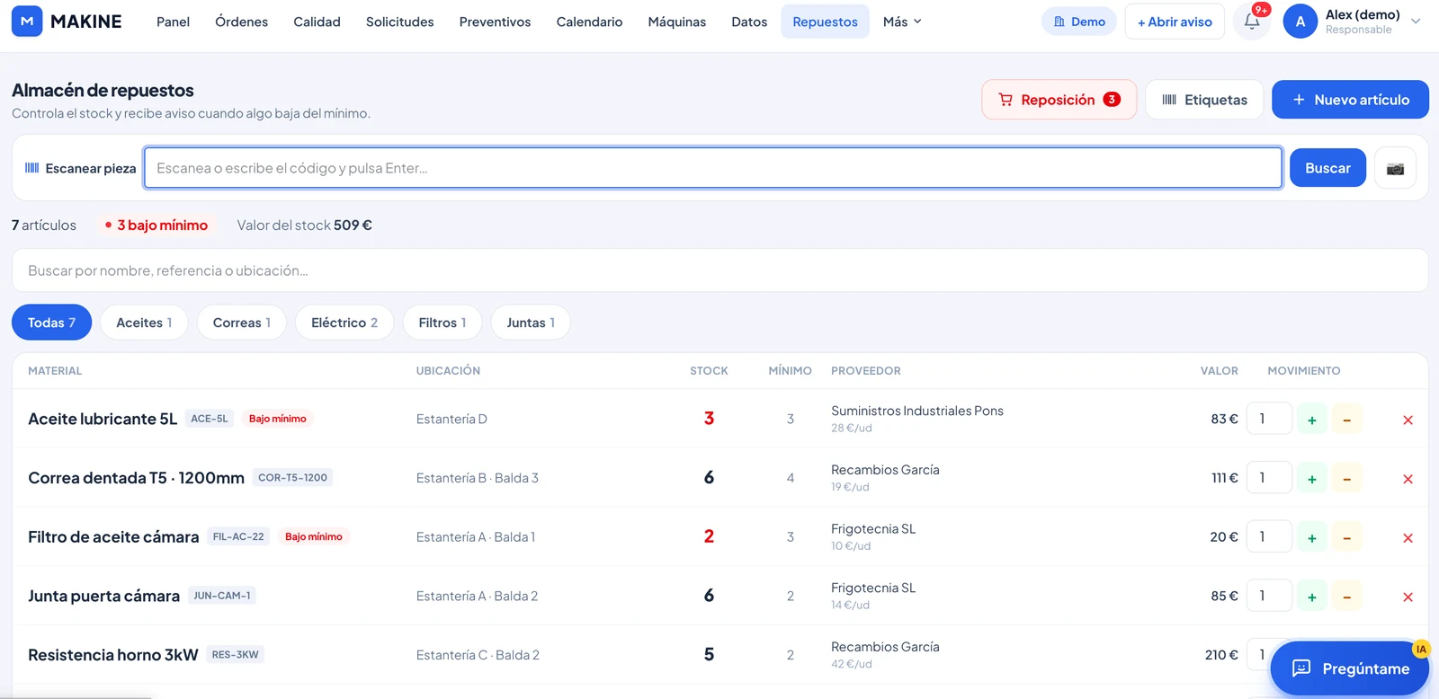This screenshot has height=699, width=1439.
Task: Expand the Más menu
Action: coord(902,22)
